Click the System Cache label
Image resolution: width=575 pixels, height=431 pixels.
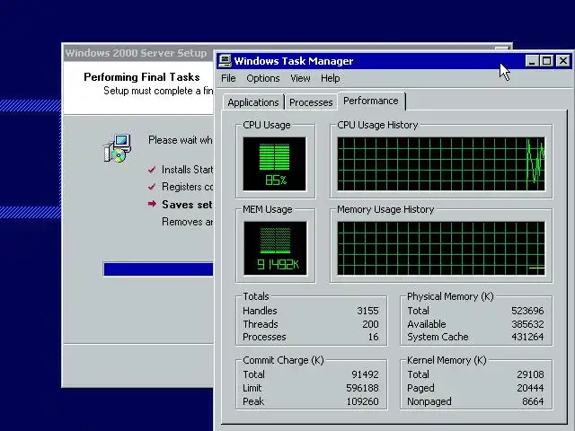[438, 337]
